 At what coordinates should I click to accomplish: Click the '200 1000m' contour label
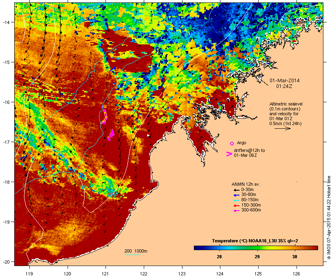click(136, 251)
